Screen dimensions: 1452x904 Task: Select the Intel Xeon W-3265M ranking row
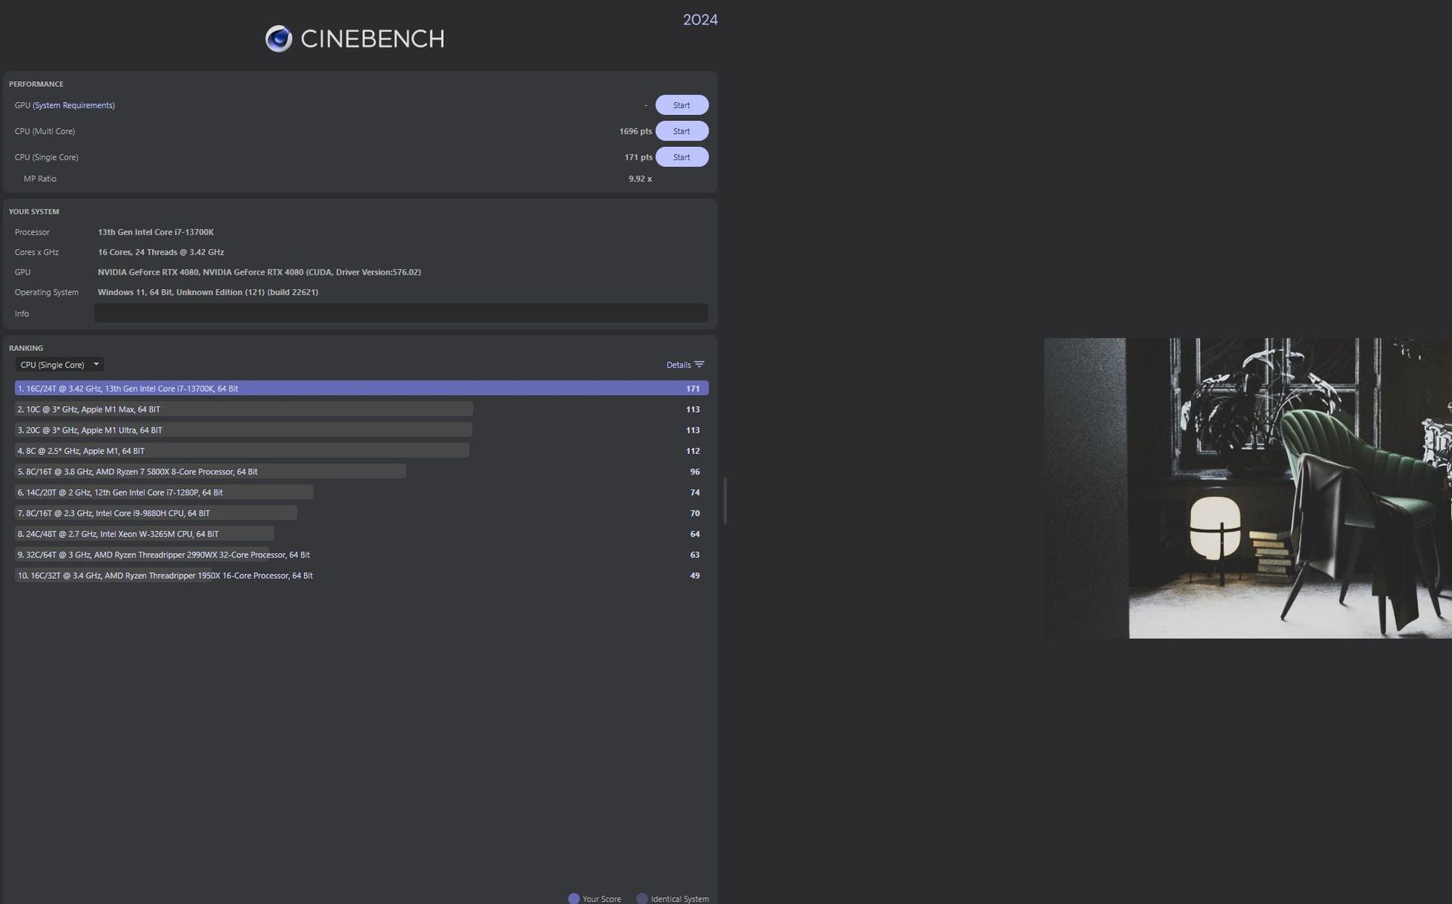click(361, 534)
